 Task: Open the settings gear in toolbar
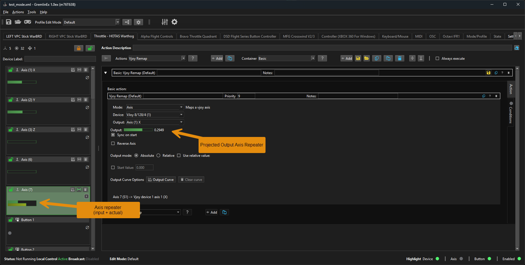[x=174, y=22]
